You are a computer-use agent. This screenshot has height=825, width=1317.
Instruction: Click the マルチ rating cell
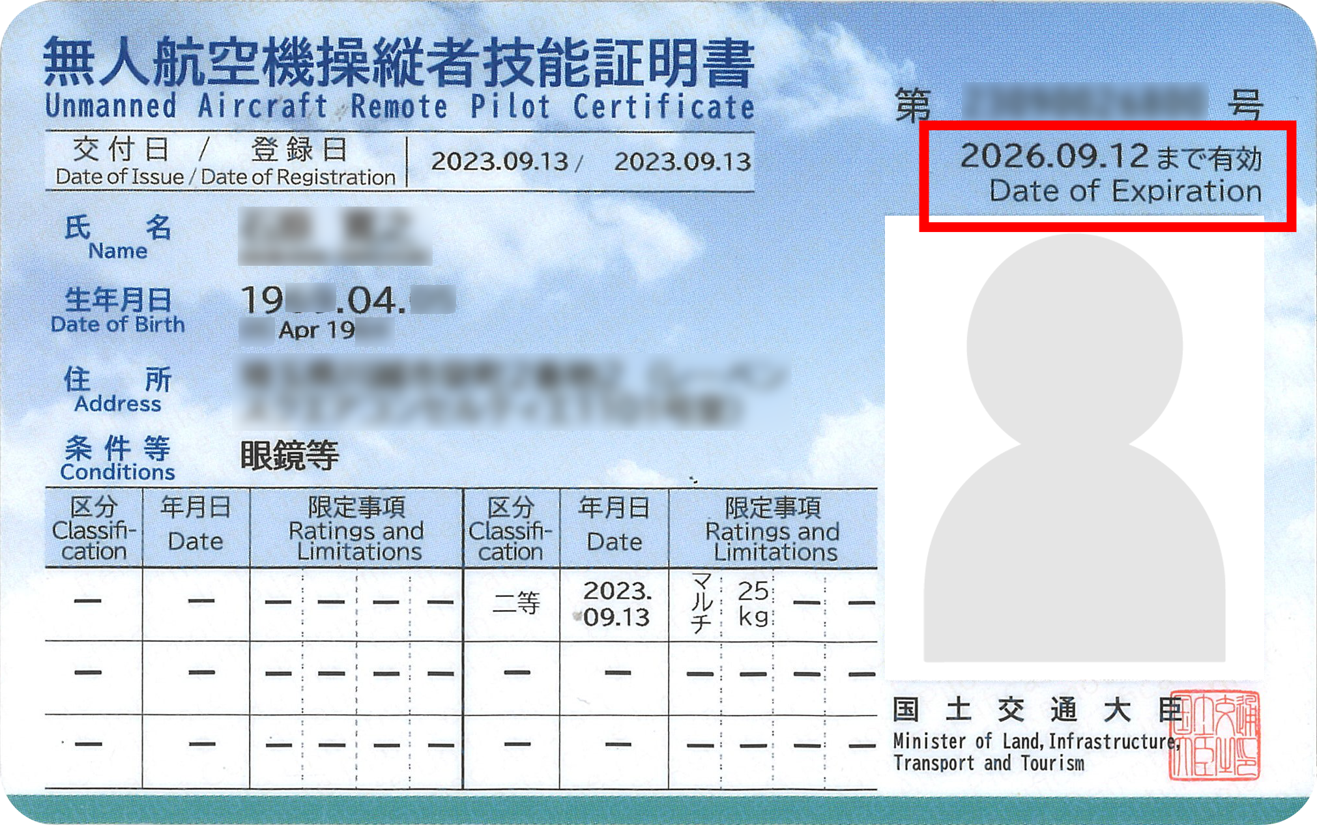pyautogui.click(x=701, y=604)
